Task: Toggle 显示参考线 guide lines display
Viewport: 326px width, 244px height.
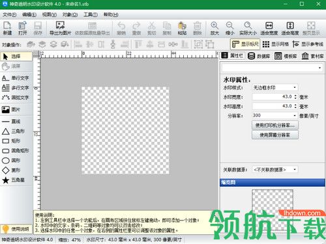Action: pyautogui.click(x=308, y=44)
